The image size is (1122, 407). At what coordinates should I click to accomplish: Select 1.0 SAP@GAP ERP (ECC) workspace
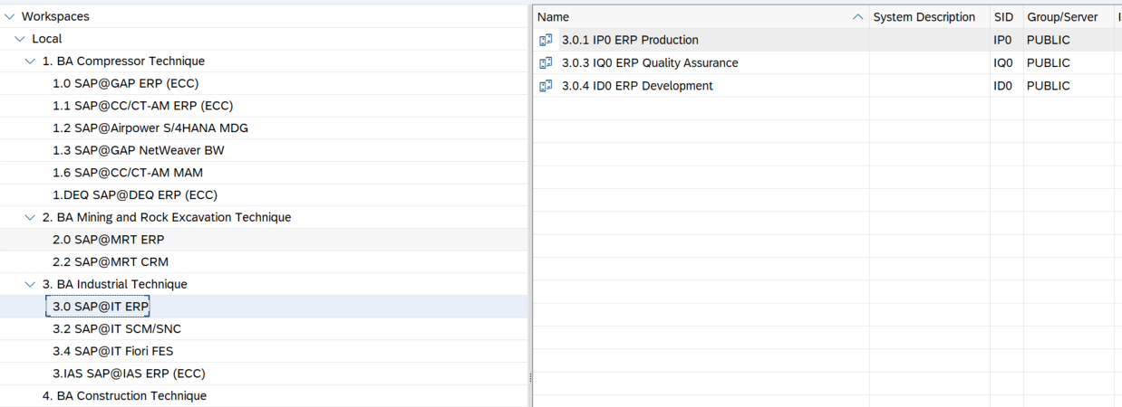125,83
